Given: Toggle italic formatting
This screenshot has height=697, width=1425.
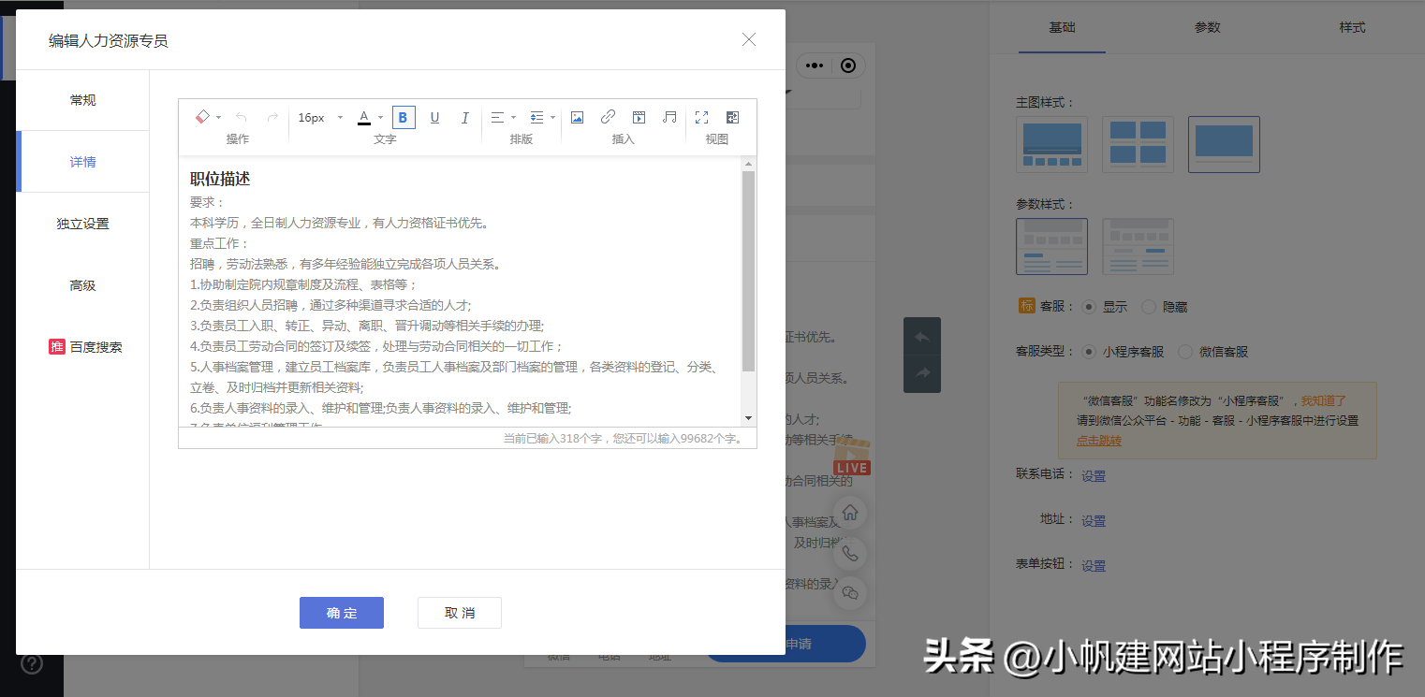Looking at the screenshot, I should pyautogui.click(x=465, y=117).
